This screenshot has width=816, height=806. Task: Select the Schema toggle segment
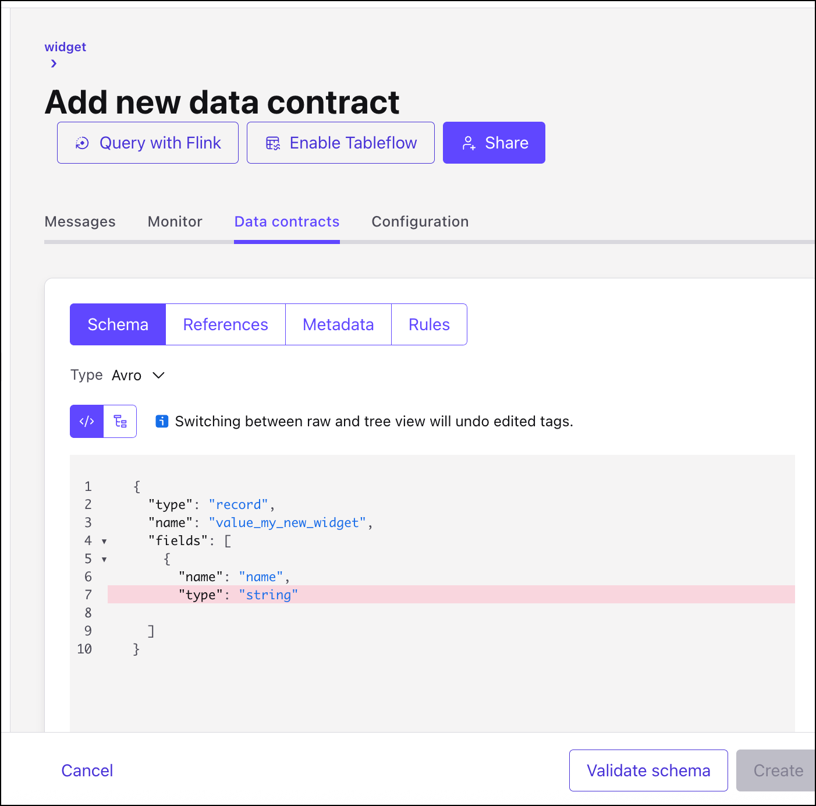118,324
